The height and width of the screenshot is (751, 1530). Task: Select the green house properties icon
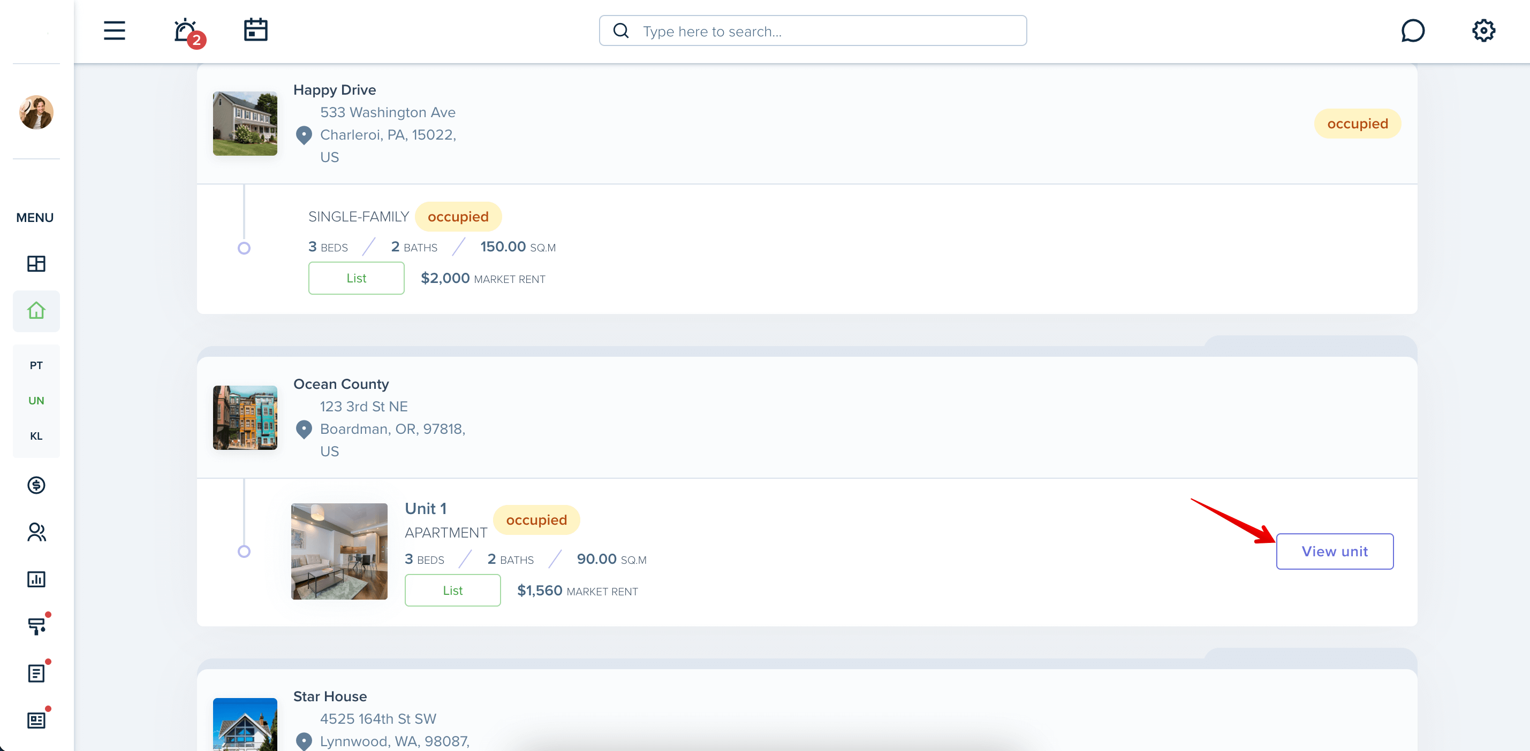36,310
